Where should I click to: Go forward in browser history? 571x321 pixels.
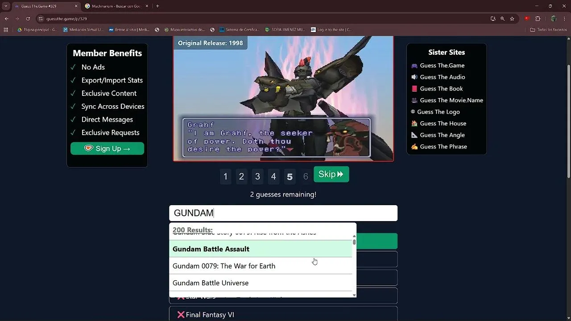click(17, 19)
